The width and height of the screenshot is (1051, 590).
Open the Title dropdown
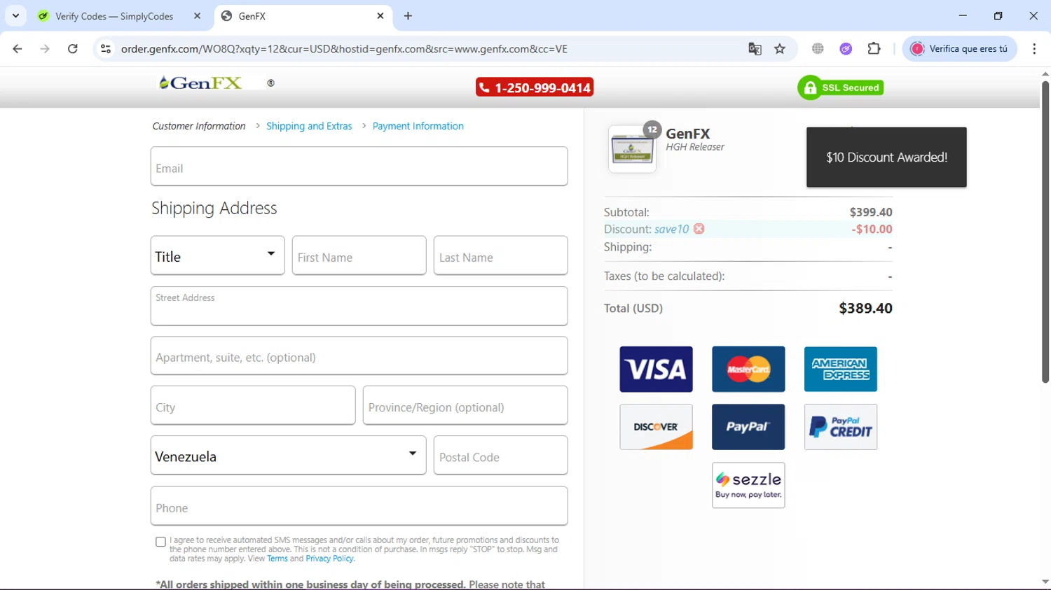(x=217, y=255)
